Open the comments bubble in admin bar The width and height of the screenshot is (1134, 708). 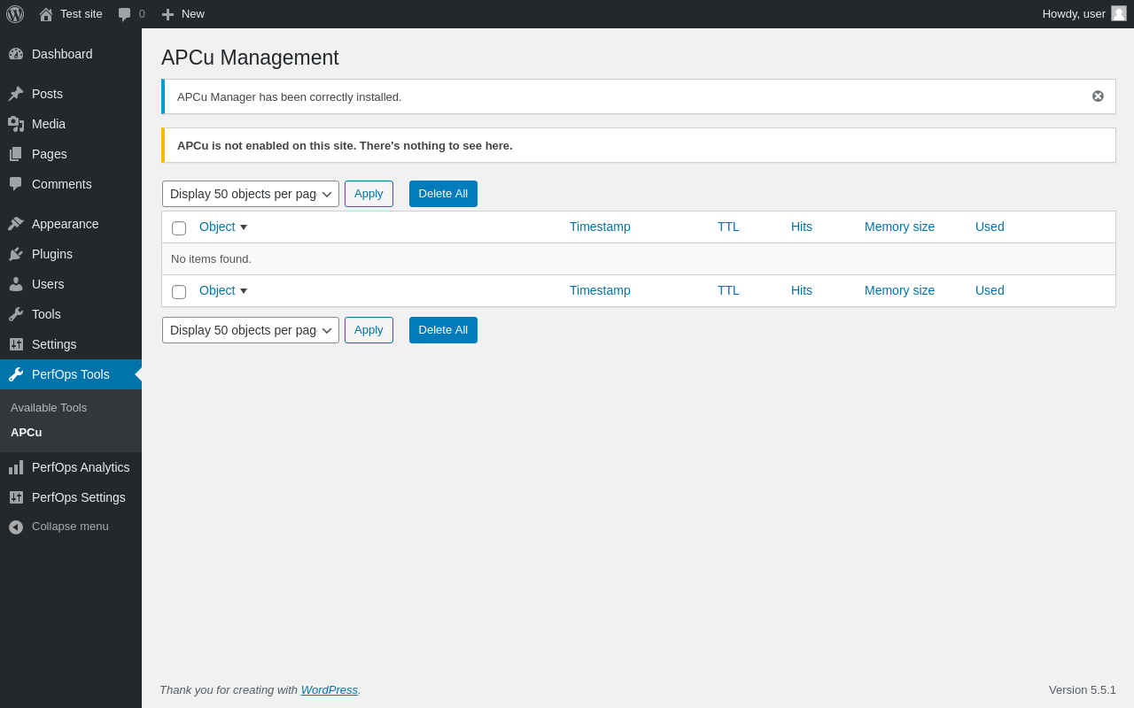pyautogui.click(x=125, y=14)
